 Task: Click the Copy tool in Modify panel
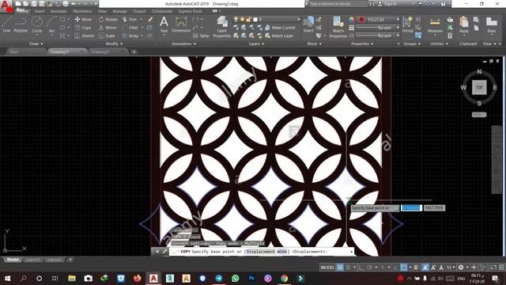coord(83,28)
